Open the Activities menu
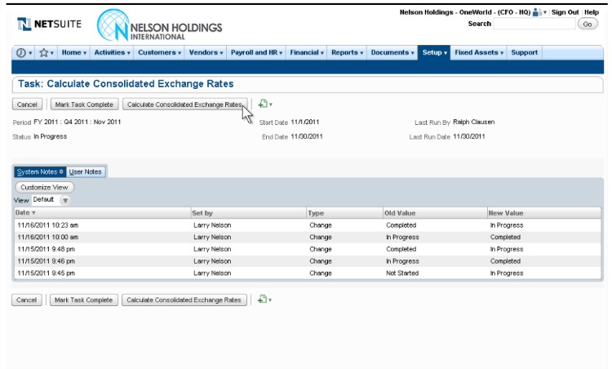The image size is (612, 369). coord(112,53)
